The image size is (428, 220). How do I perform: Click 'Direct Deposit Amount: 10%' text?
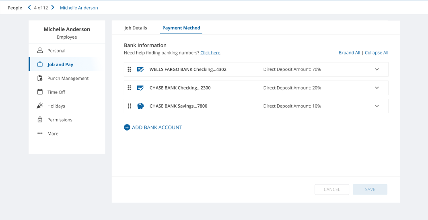pos(292,106)
